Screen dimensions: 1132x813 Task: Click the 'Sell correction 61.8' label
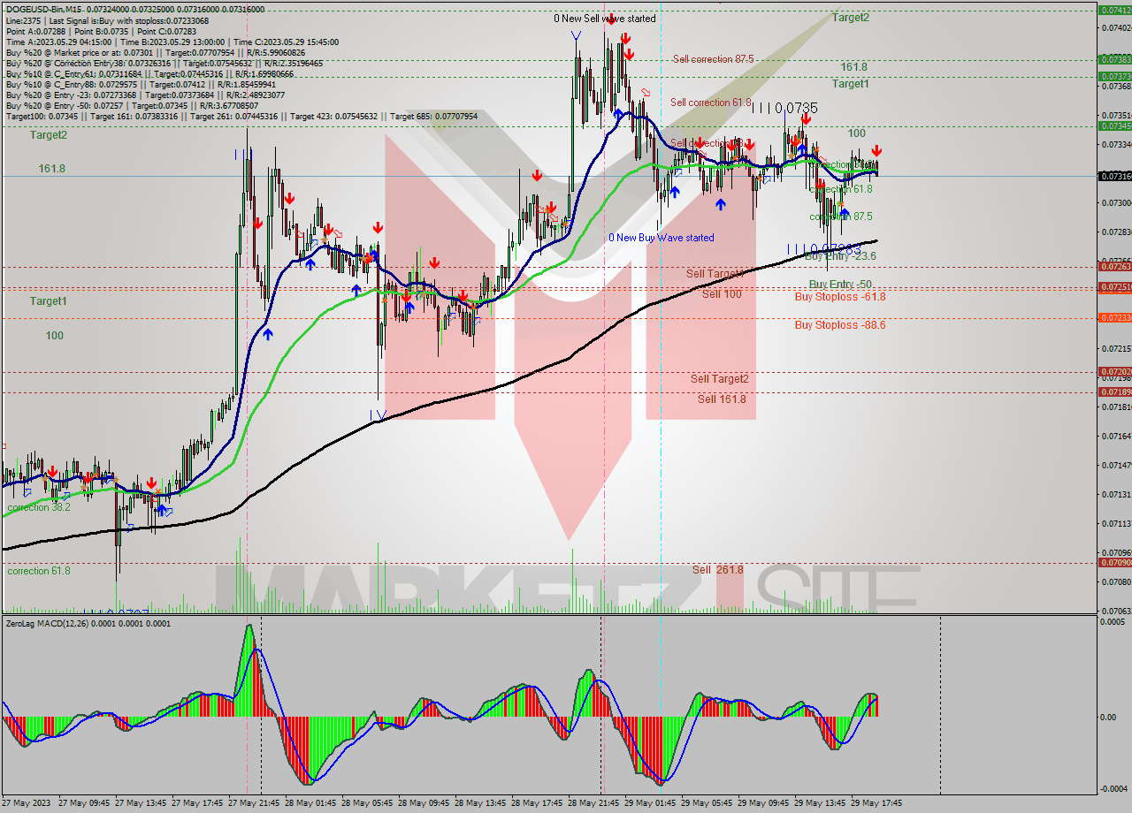711,103
